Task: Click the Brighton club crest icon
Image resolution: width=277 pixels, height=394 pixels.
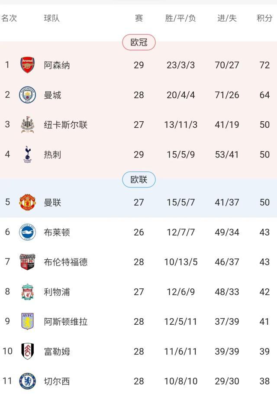Action: point(27,232)
